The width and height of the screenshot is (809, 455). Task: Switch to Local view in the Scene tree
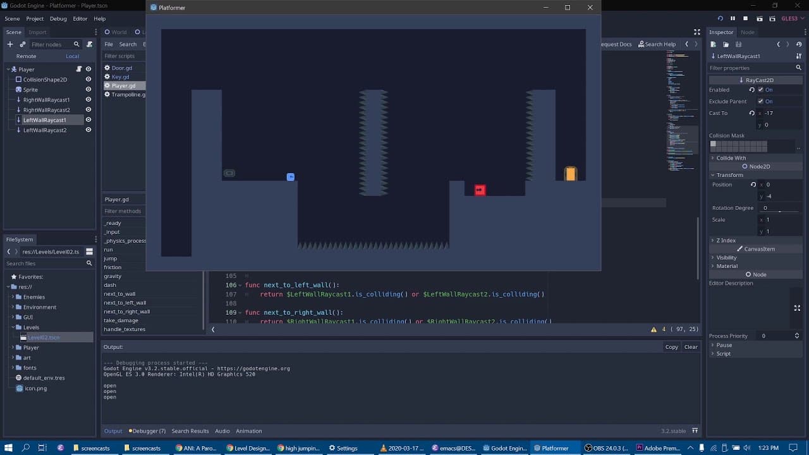click(x=71, y=56)
